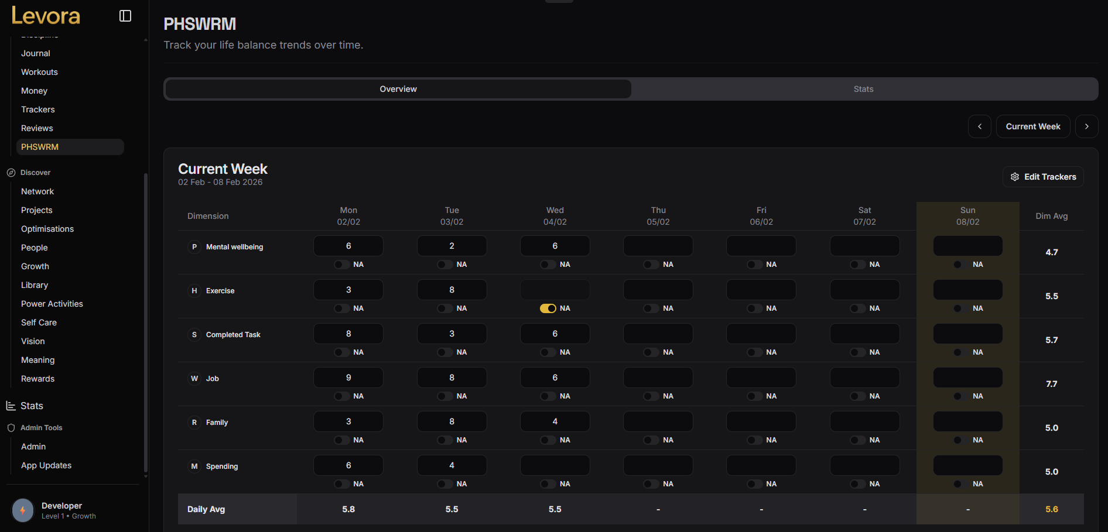Enable NA for Mental wellbeing on Monday
Screen dimensions: 1108x532
click(x=340, y=264)
